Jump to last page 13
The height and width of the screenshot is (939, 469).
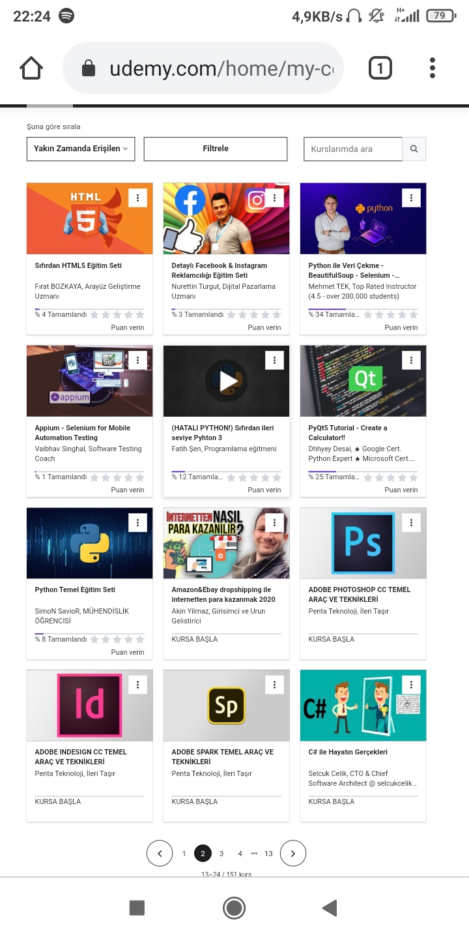point(268,854)
